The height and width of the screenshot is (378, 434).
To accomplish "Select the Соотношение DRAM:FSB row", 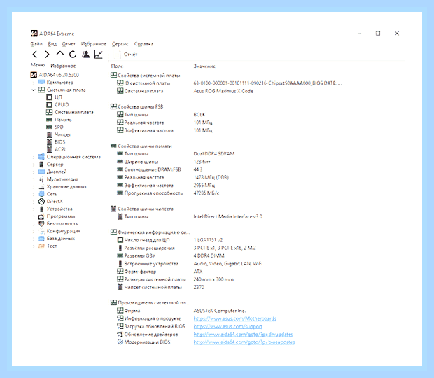I will tap(160, 169).
